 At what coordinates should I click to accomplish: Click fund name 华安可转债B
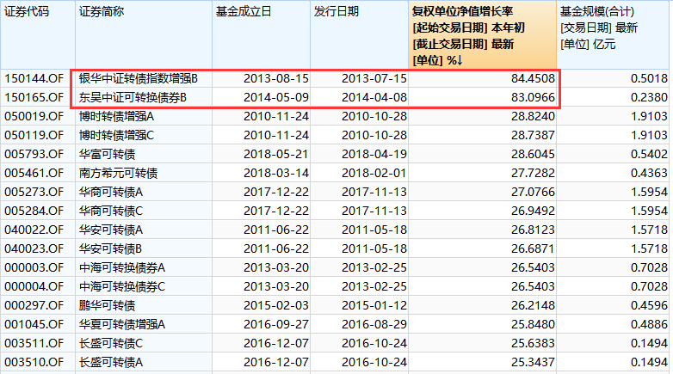pyautogui.click(x=111, y=248)
